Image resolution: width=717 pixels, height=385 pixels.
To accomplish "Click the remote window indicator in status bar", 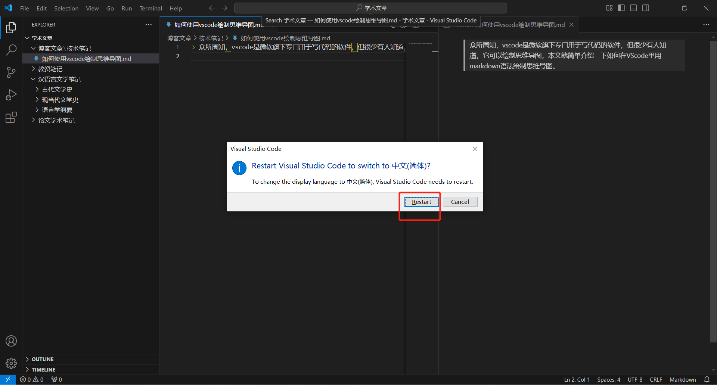I will [x=8, y=379].
